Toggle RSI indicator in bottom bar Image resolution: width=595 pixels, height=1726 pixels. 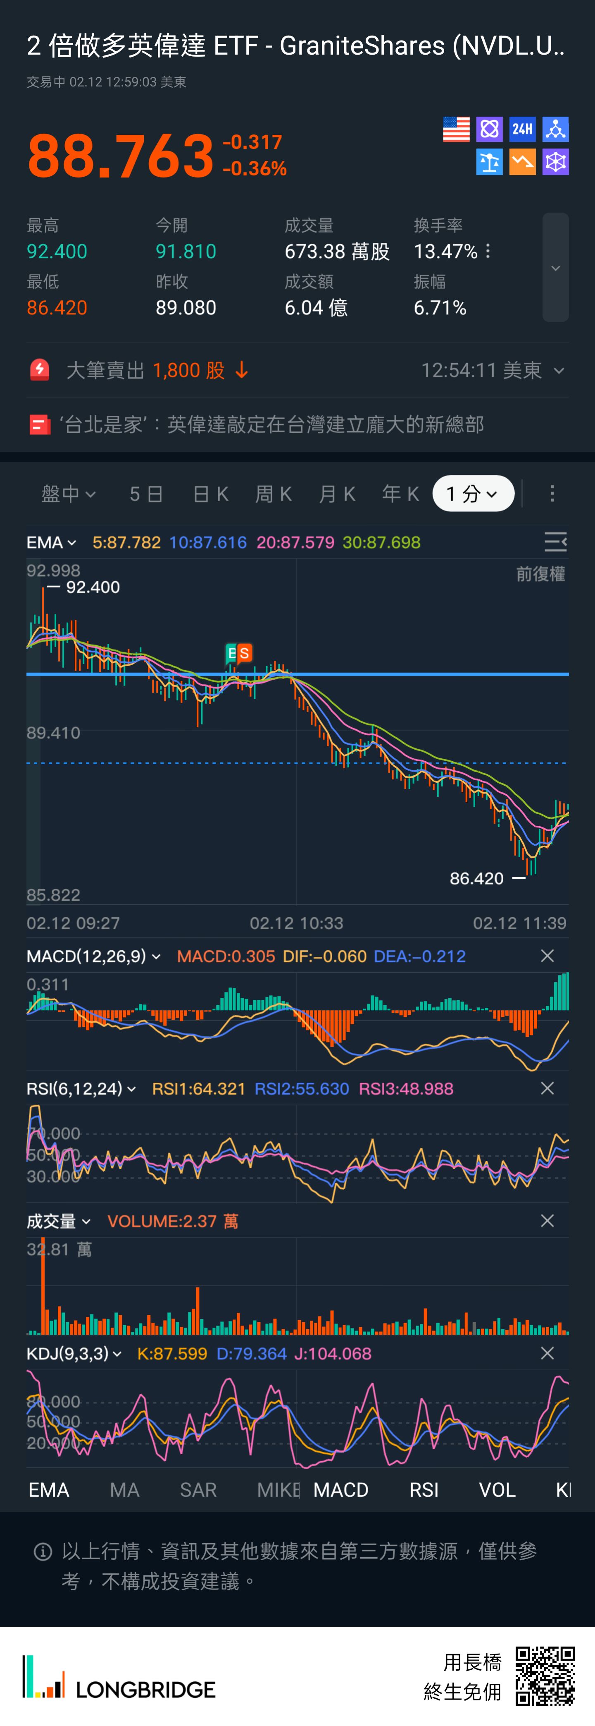tap(424, 1489)
